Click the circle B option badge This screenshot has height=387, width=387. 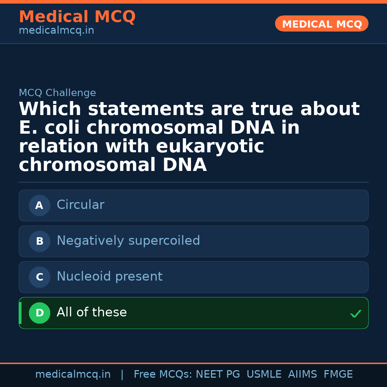(39, 241)
